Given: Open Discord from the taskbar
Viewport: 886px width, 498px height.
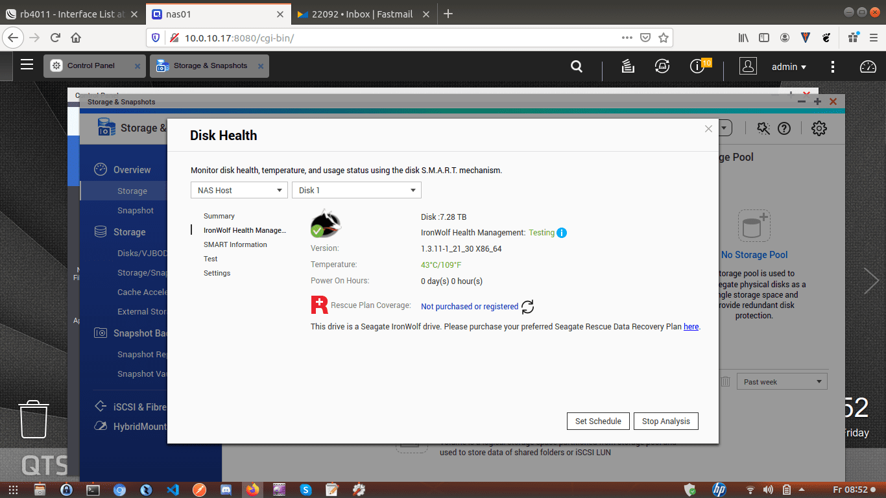Looking at the screenshot, I should tap(226, 490).
